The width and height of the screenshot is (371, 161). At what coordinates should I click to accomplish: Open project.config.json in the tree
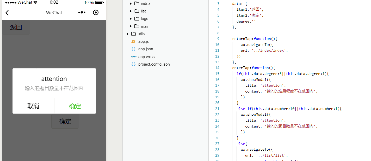[154, 64]
